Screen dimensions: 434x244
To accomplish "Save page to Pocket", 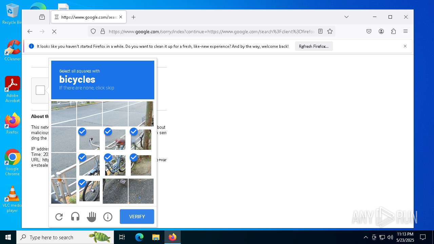I will click(369, 32).
